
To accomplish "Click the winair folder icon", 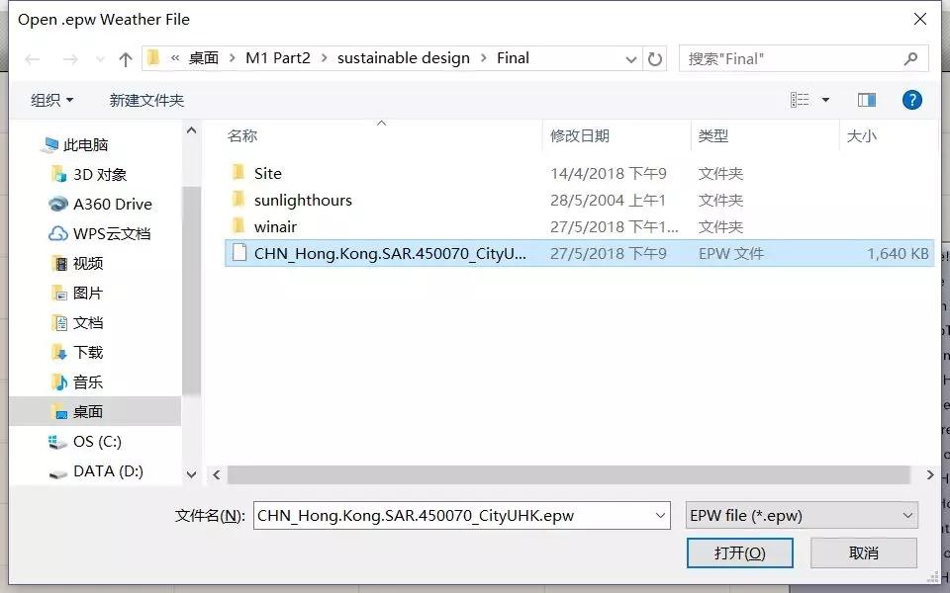I will coord(238,225).
